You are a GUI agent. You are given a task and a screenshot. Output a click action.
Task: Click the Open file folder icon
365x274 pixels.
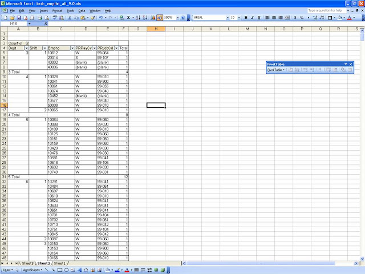click(x=12, y=18)
